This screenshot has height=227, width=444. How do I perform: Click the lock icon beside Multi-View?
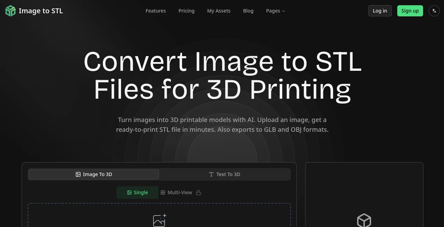pyautogui.click(x=198, y=192)
